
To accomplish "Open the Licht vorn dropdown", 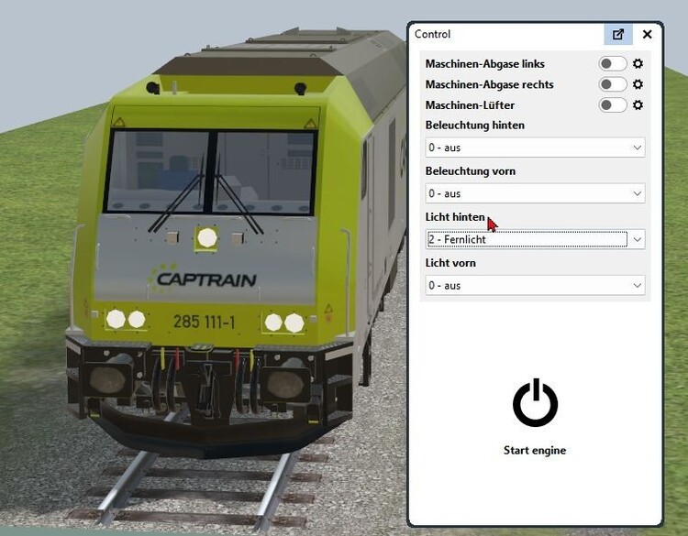I will click(x=535, y=285).
